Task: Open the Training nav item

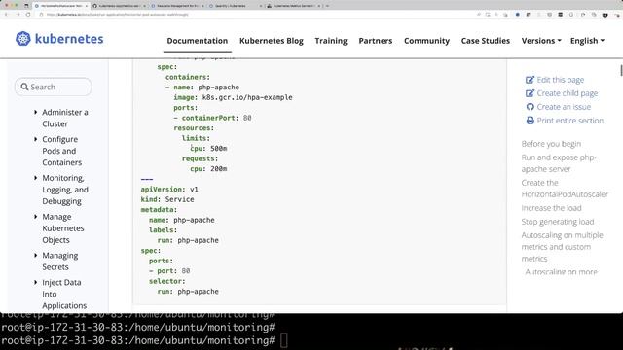Action: tap(331, 41)
